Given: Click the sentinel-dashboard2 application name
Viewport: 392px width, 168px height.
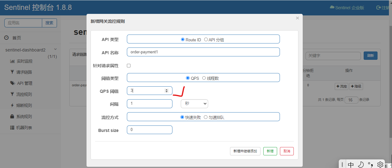Looking at the screenshot, I should [26, 50].
